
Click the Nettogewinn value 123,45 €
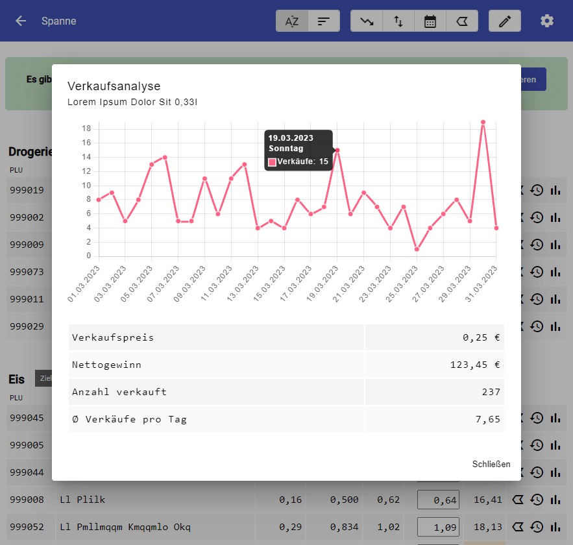475,365
